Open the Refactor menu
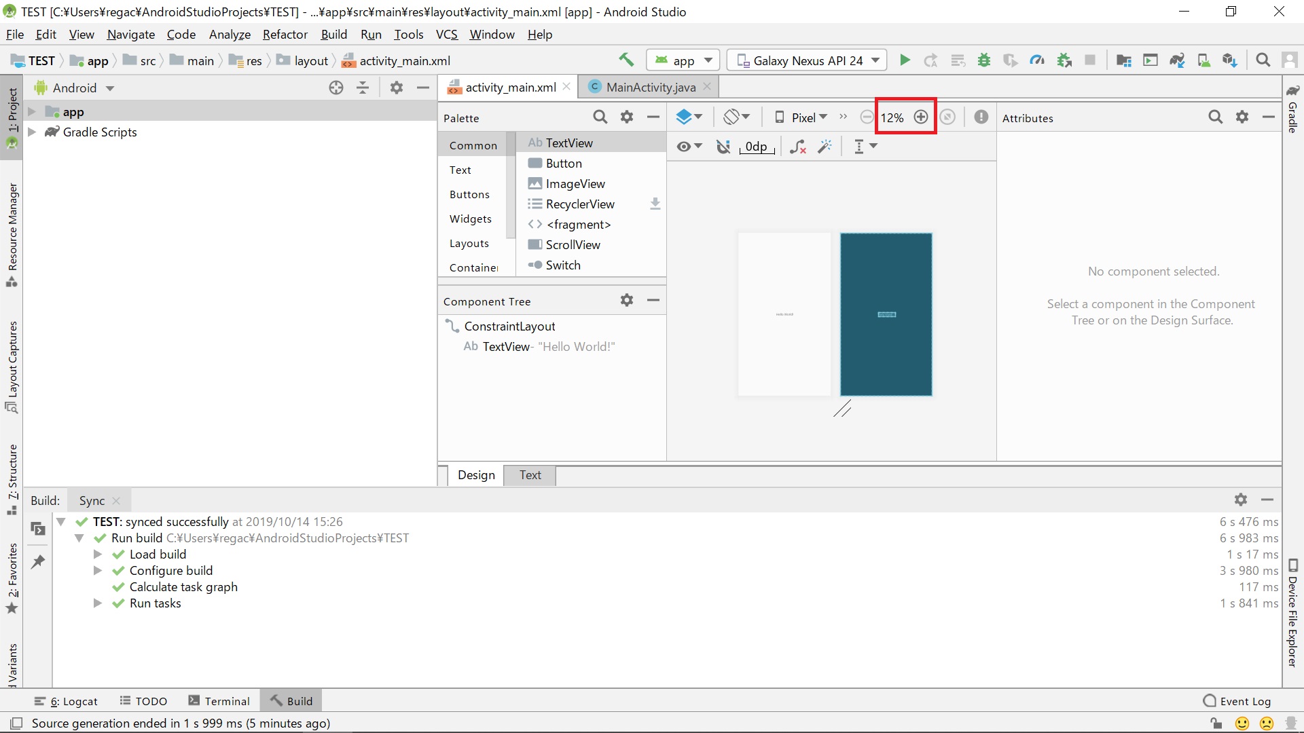 [x=285, y=34]
